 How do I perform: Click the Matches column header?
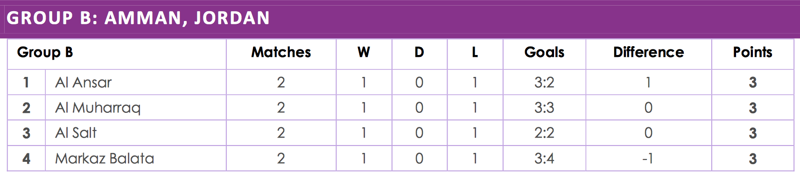tap(281, 52)
